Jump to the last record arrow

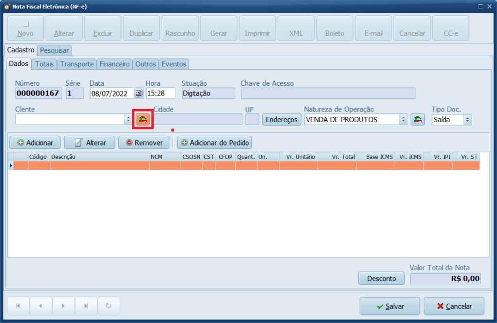click(x=86, y=306)
